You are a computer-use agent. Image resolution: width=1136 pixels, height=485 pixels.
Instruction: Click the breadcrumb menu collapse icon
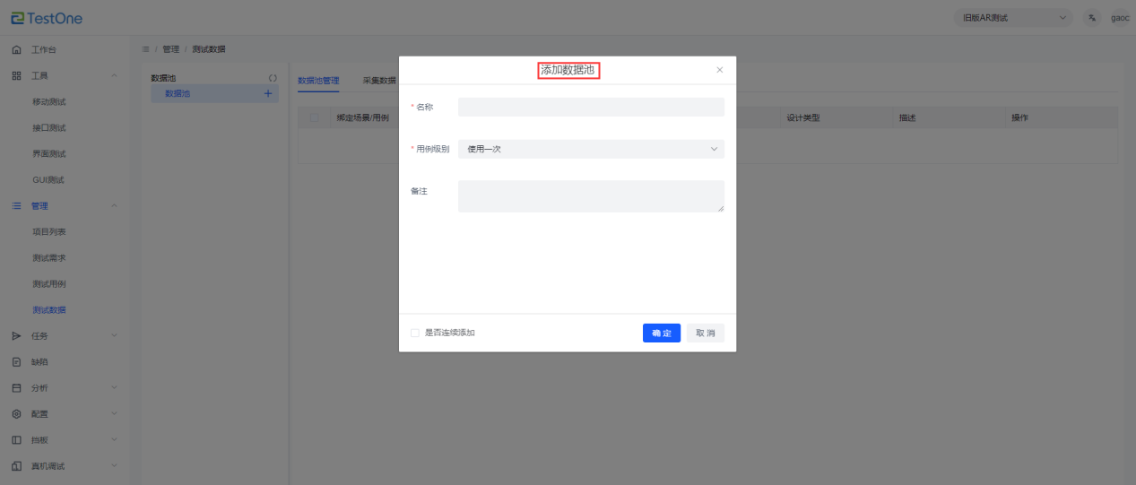(145, 49)
